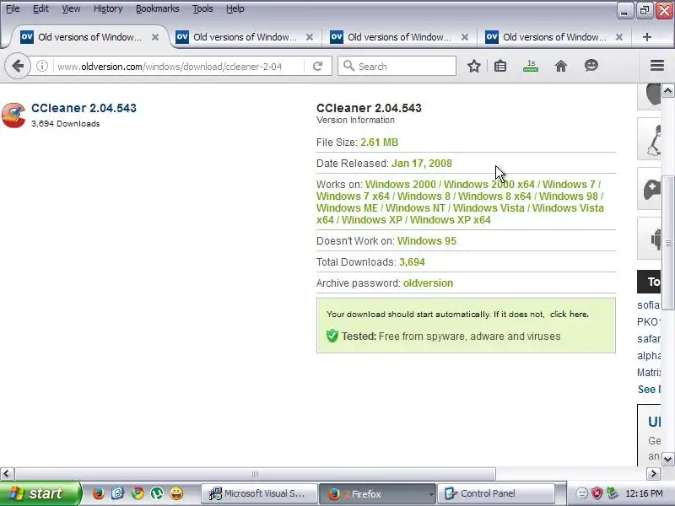
Task: Click the CCleaner 2.04.543 title link
Action: coord(84,108)
